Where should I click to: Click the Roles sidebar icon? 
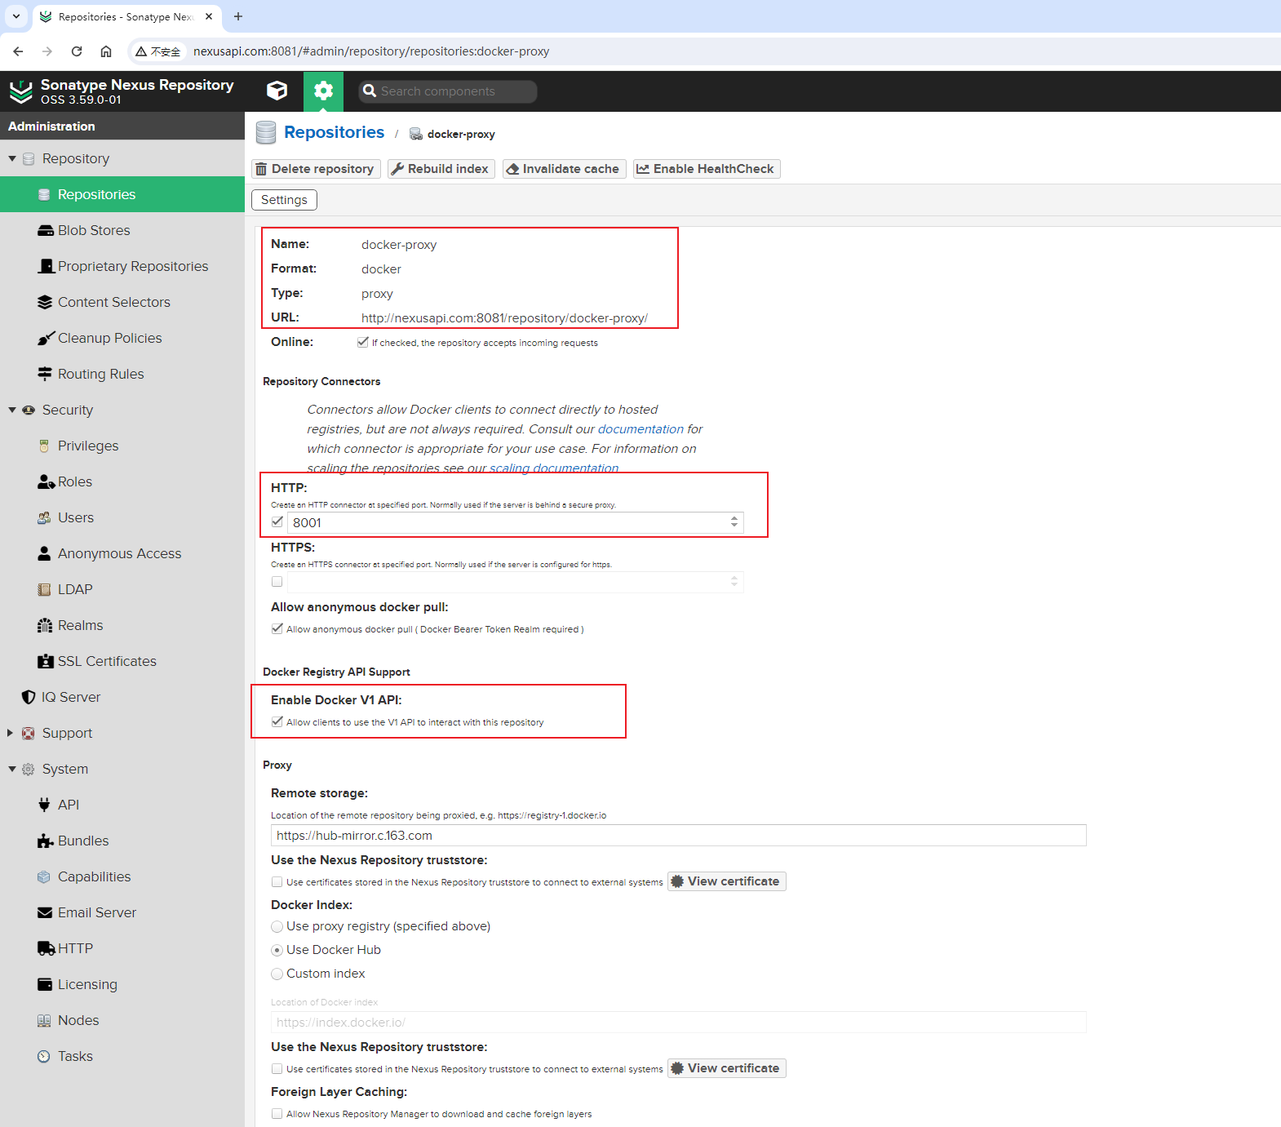(x=47, y=481)
